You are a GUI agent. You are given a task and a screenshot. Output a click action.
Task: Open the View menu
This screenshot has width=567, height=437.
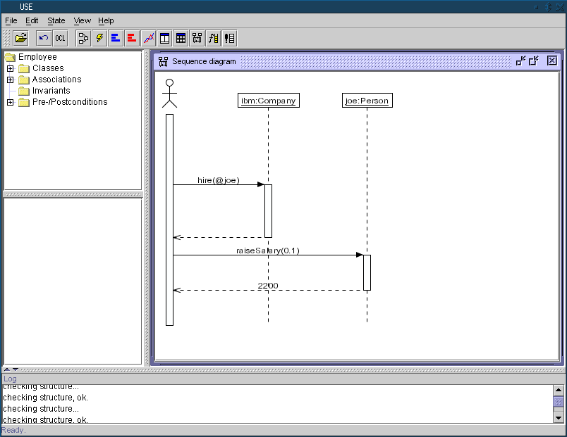click(82, 21)
